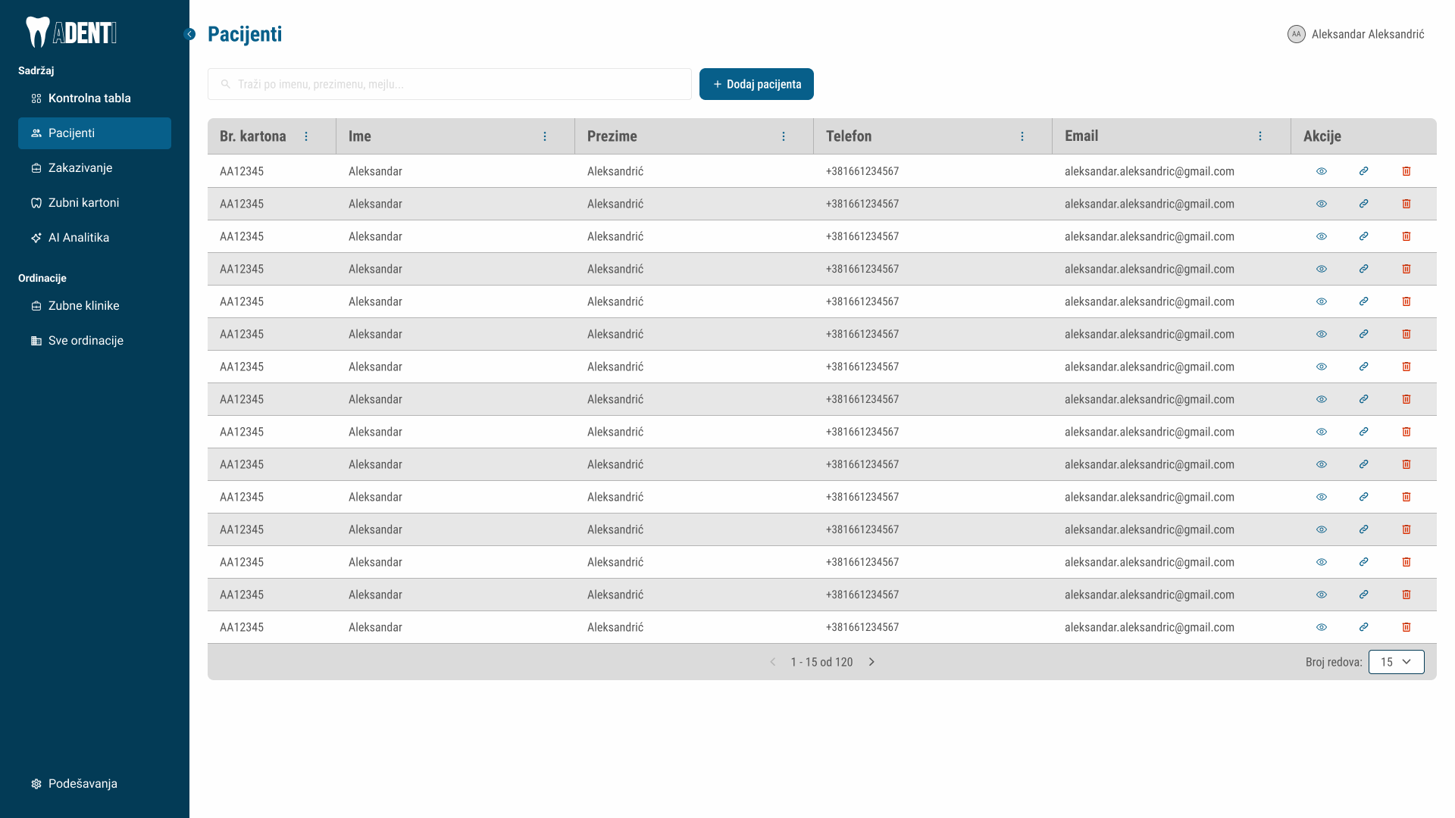The width and height of the screenshot is (1455, 818).
Task: Delete the first patient row with trash icon
Action: tap(1406, 171)
